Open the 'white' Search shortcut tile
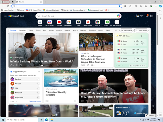163x122 pixels. [x=88, y=23]
